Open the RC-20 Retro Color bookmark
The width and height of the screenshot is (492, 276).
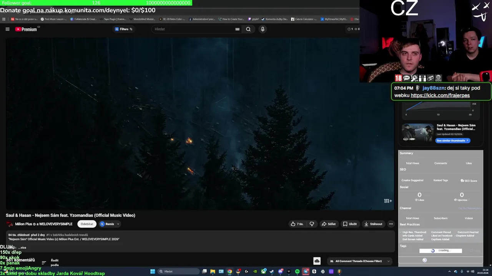point(172,19)
